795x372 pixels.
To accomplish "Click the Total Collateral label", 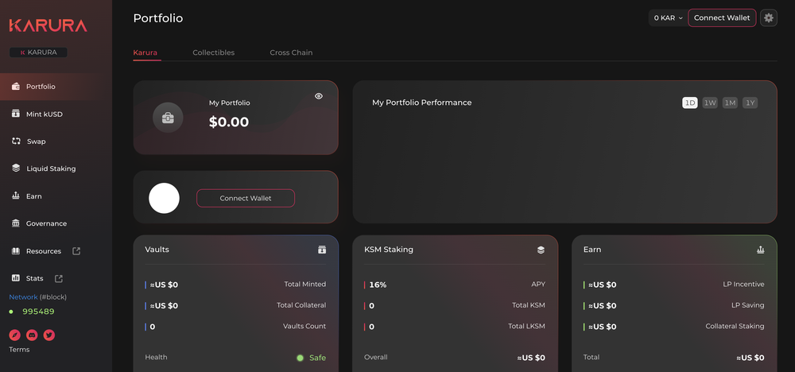I will [x=301, y=305].
